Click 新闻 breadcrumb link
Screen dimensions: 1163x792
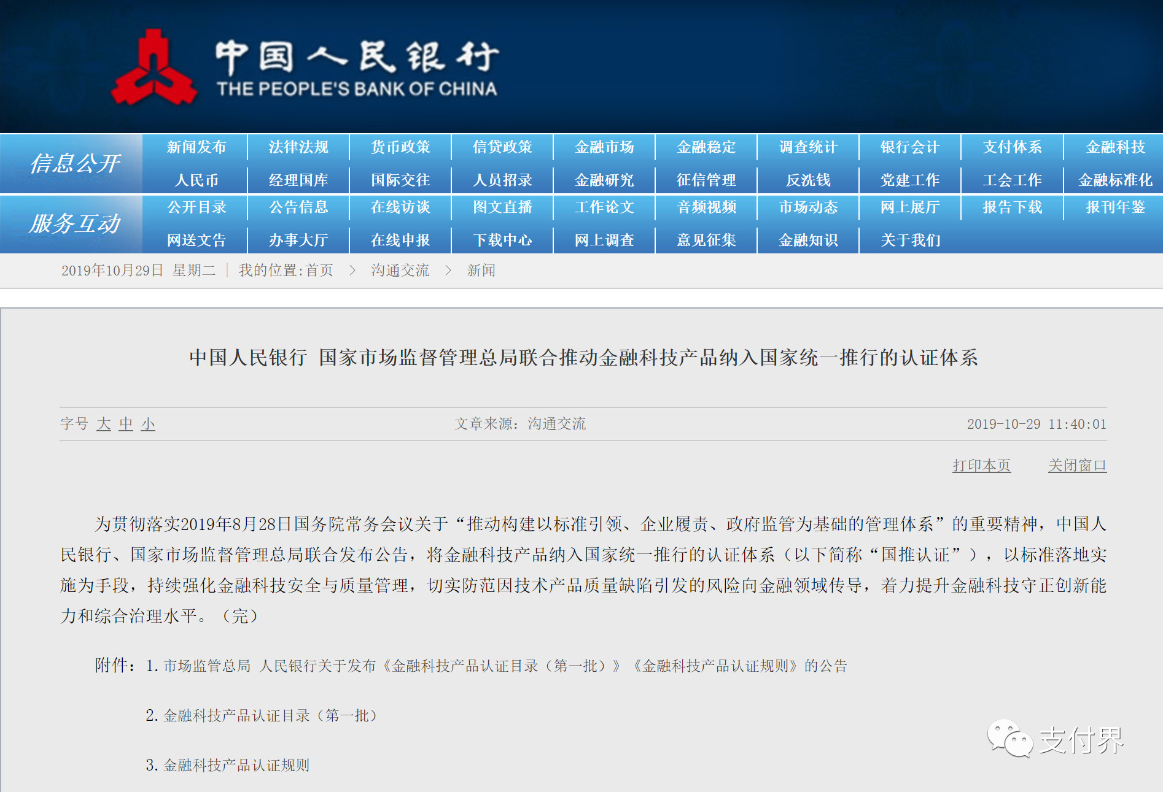pos(481,271)
